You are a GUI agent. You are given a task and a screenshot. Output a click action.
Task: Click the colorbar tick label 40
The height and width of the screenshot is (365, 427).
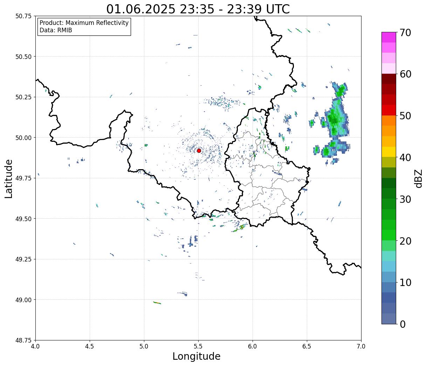point(405,158)
